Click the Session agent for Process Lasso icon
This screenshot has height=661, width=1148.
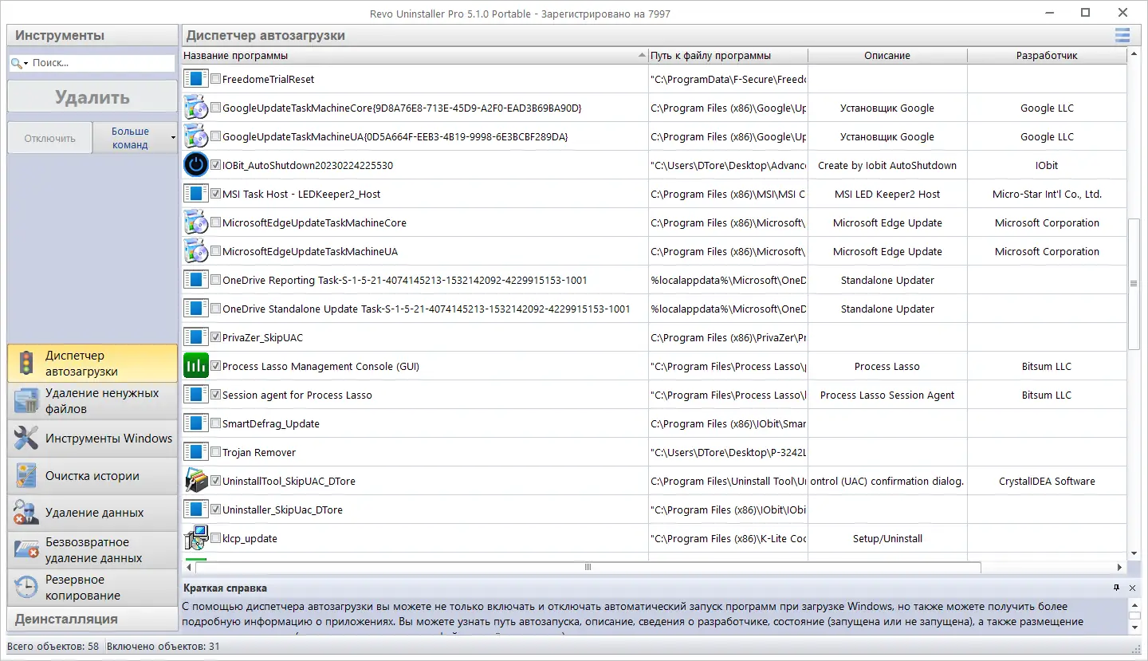click(x=196, y=395)
